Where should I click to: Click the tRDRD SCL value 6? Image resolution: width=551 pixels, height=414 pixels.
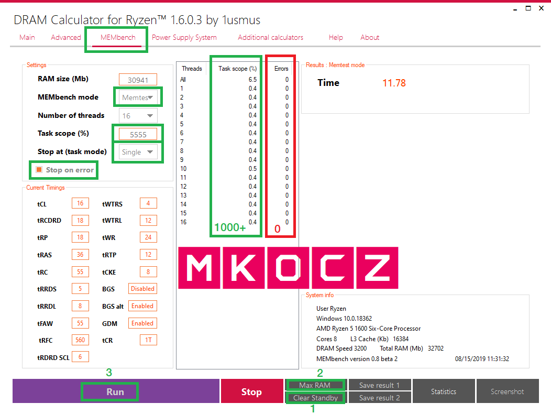pyautogui.click(x=80, y=357)
